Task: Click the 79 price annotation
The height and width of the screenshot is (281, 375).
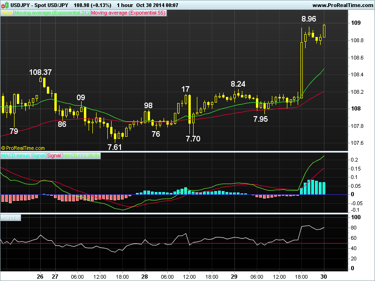Action: coord(14,131)
